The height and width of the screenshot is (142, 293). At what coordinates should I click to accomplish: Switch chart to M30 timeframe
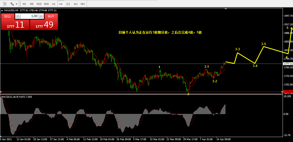(47, 4)
